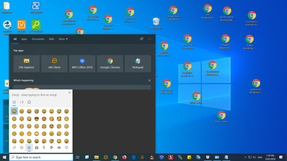Open Sticky Notes on the taskbar
The width and height of the screenshot is (287, 161).
[x=189, y=157]
